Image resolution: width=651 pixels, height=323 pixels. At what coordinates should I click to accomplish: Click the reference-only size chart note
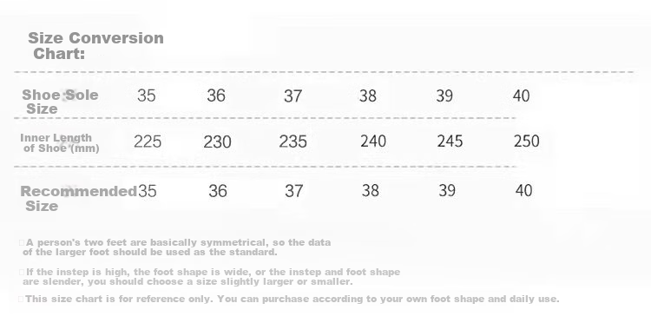click(289, 299)
